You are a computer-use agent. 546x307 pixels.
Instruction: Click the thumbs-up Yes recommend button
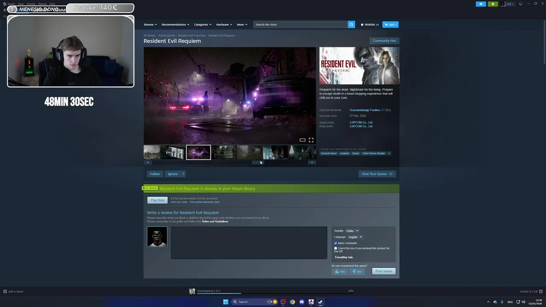point(340,272)
